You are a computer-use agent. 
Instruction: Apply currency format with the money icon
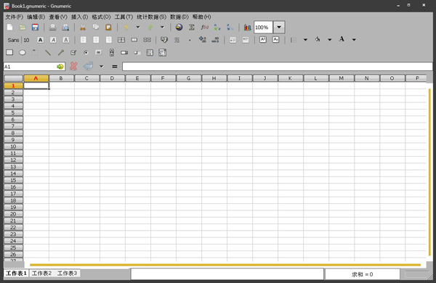pos(164,40)
